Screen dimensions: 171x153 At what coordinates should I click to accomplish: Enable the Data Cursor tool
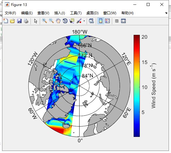(72, 21)
